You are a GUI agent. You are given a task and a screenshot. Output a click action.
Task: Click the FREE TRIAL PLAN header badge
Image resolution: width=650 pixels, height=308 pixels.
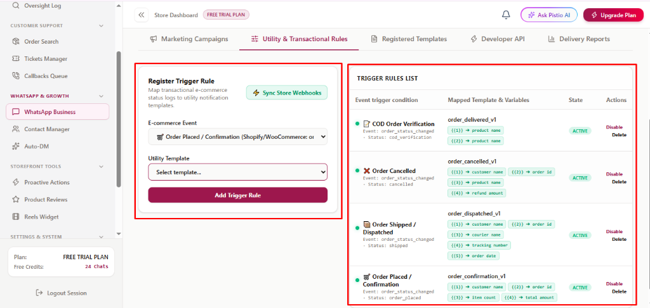[226, 15]
